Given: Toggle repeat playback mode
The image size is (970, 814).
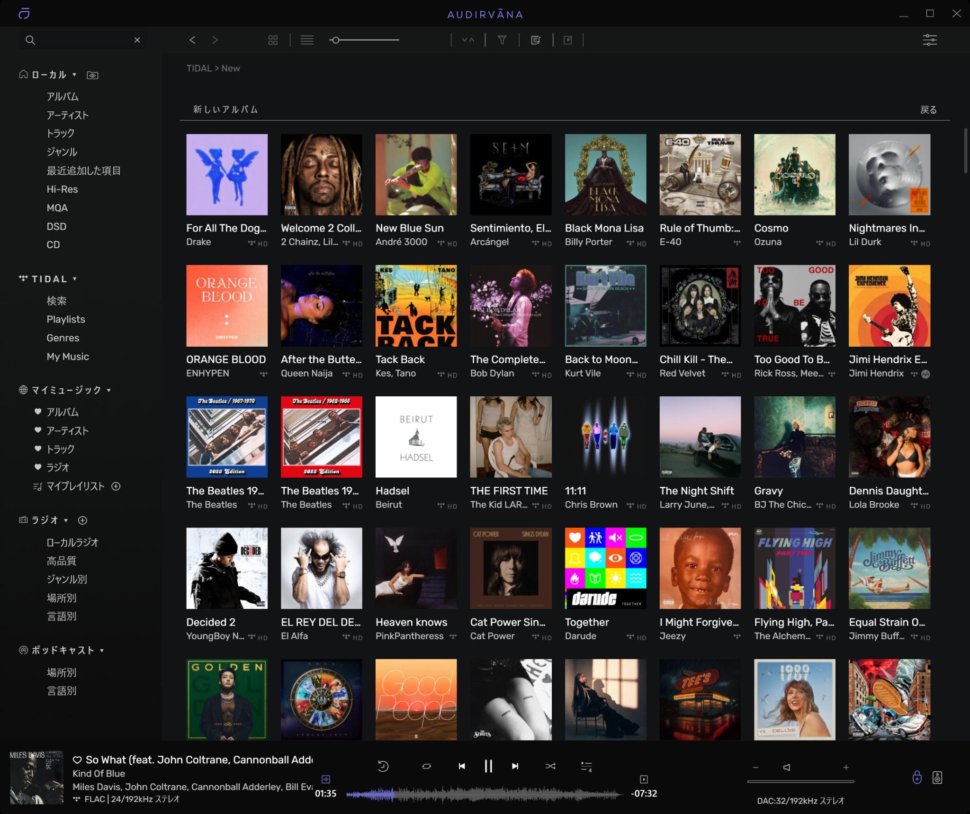Looking at the screenshot, I should (x=426, y=766).
